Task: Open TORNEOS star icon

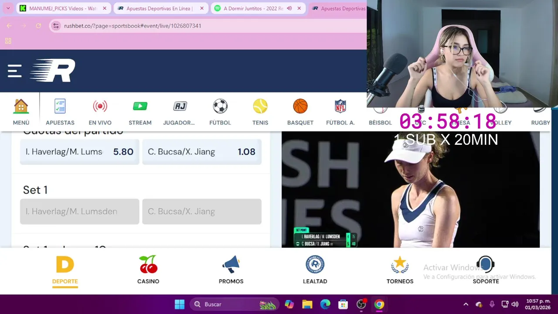Action: (x=400, y=270)
